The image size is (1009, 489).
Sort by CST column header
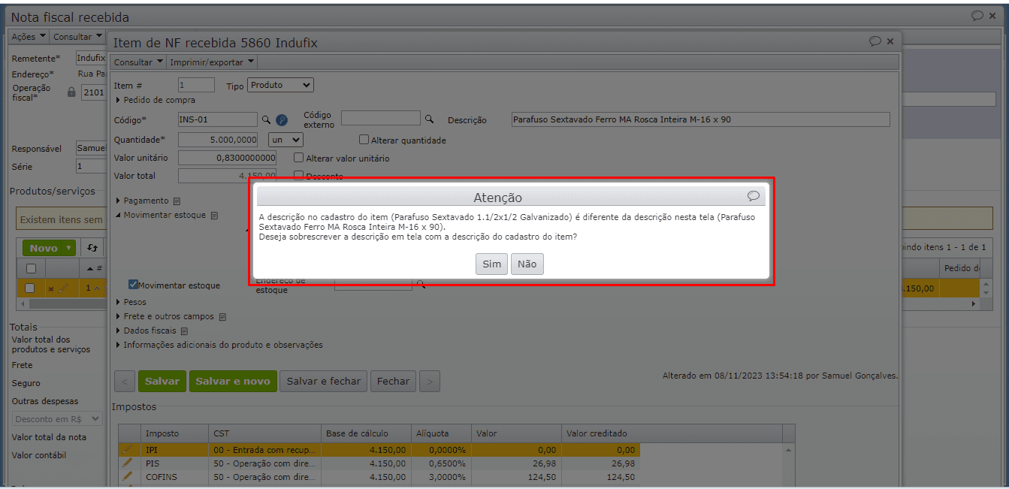pyautogui.click(x=264, y=433)
